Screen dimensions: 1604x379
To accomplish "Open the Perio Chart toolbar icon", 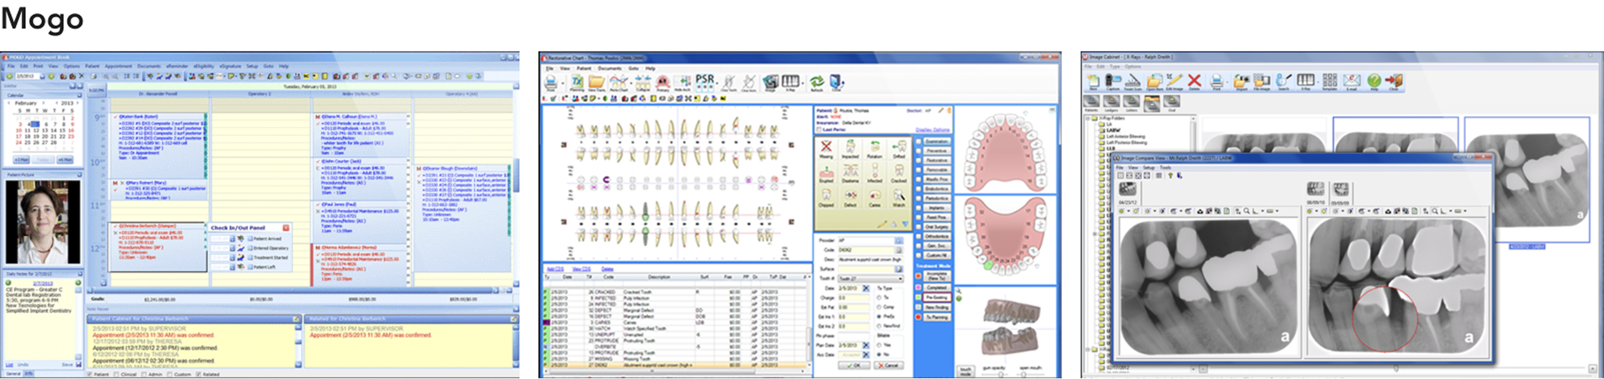I will [618, 83].
